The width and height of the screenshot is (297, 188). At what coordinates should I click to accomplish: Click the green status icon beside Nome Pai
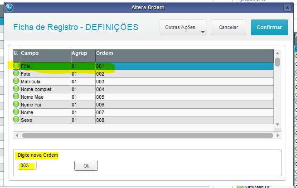pyautogui.click(x=16, y=104)
